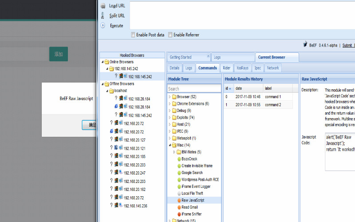The image size is (355, 222).
Task: Expand the Exploits (74) module folder
Action: click(170, 118)
